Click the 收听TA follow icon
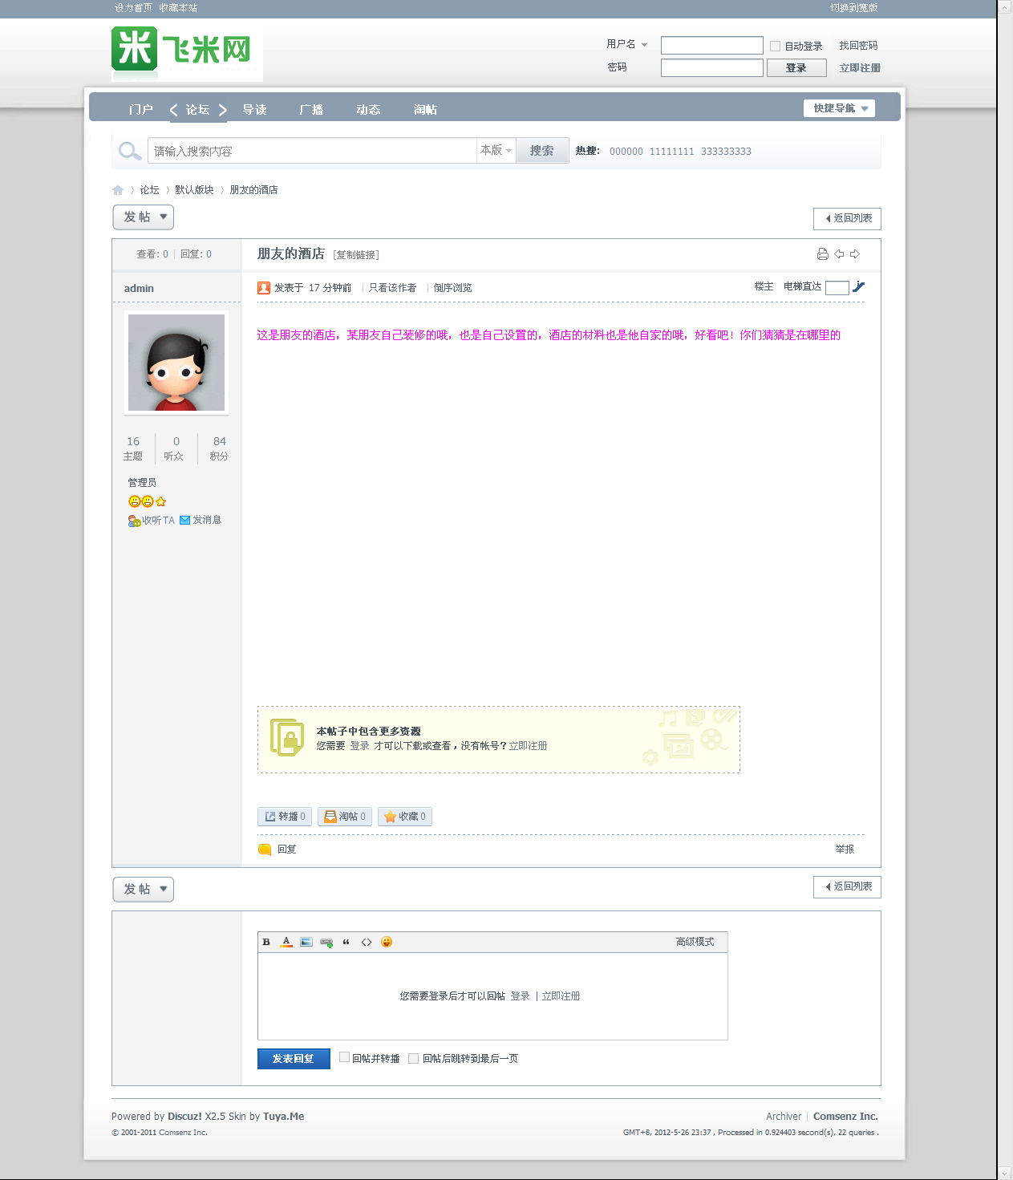The width and height of the screenshot is (1013, 1180). point(133,520)
